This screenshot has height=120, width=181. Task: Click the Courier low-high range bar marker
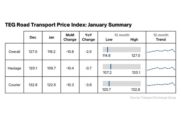coord(109,83)
